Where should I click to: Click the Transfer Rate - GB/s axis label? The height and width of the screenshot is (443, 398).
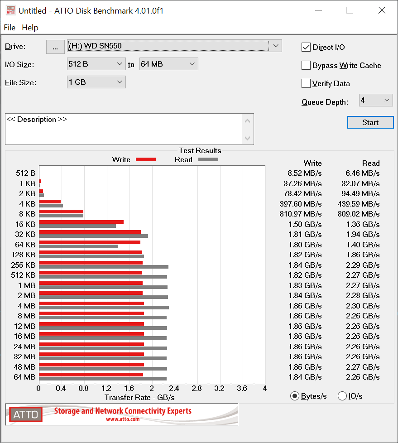click(x=139, y=398)
